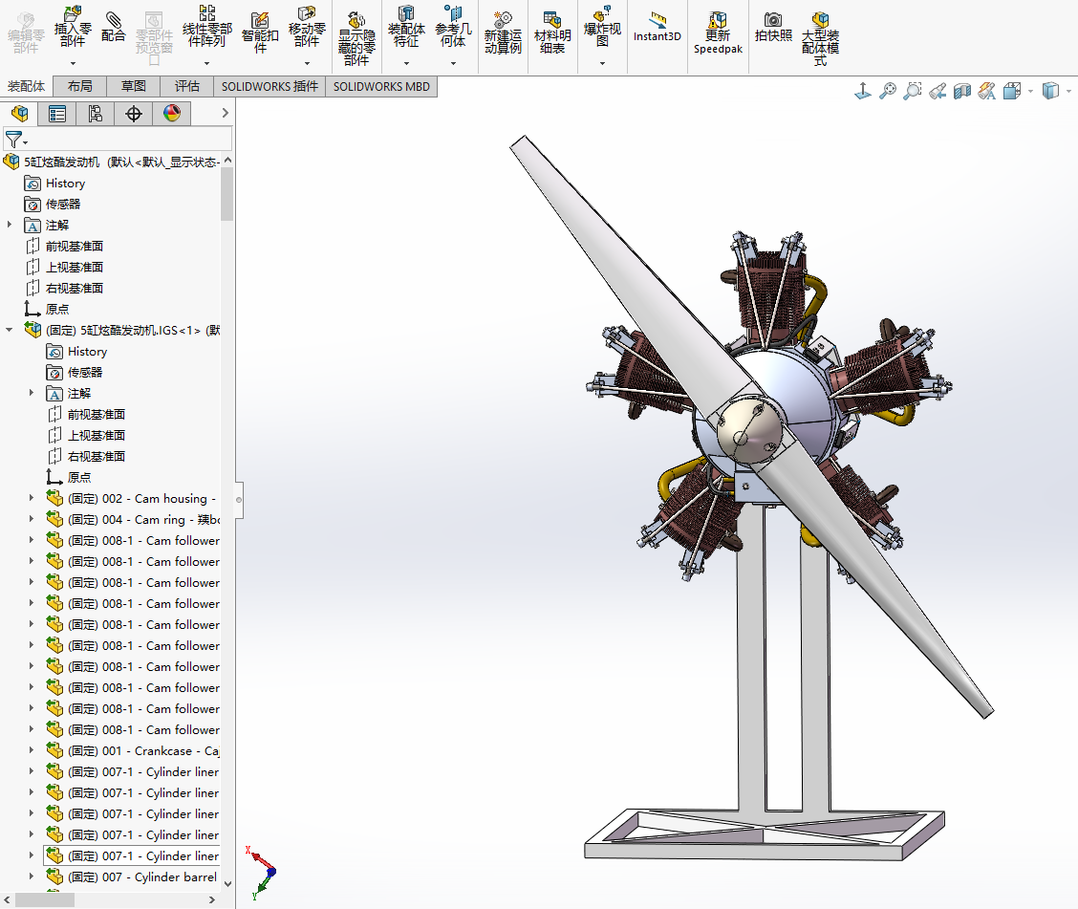Switch to the 草图 sketch tab
This screenshot has height=909, width=1078.
coord(134,86)
